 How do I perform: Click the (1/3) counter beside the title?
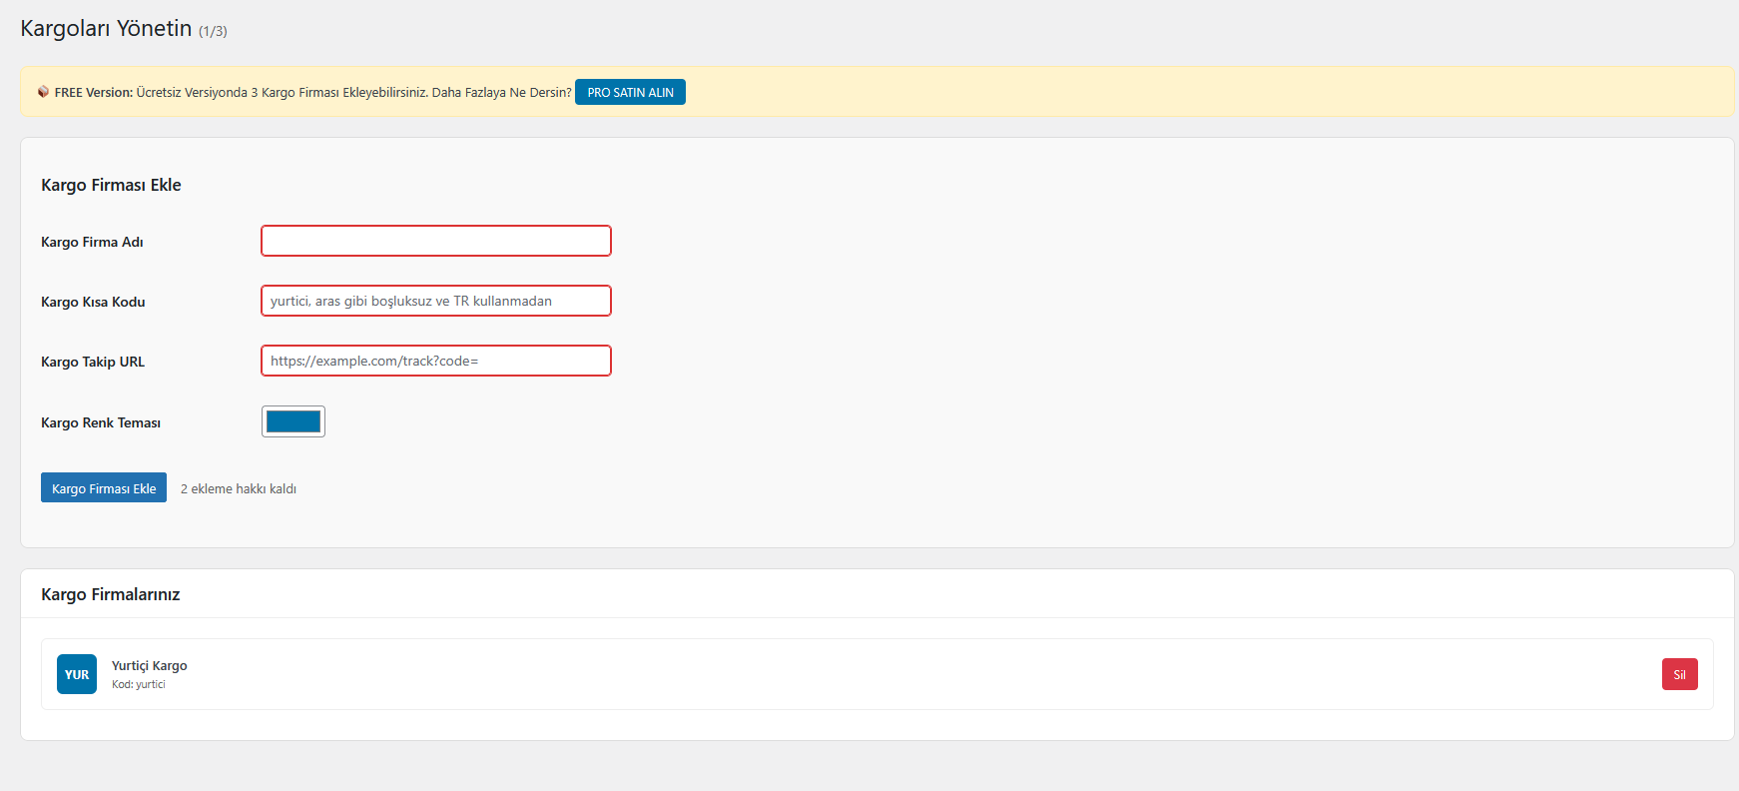[213, 32]
